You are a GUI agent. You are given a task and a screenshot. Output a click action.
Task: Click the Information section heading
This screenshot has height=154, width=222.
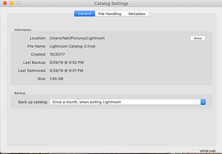click(x=23, y=30)
